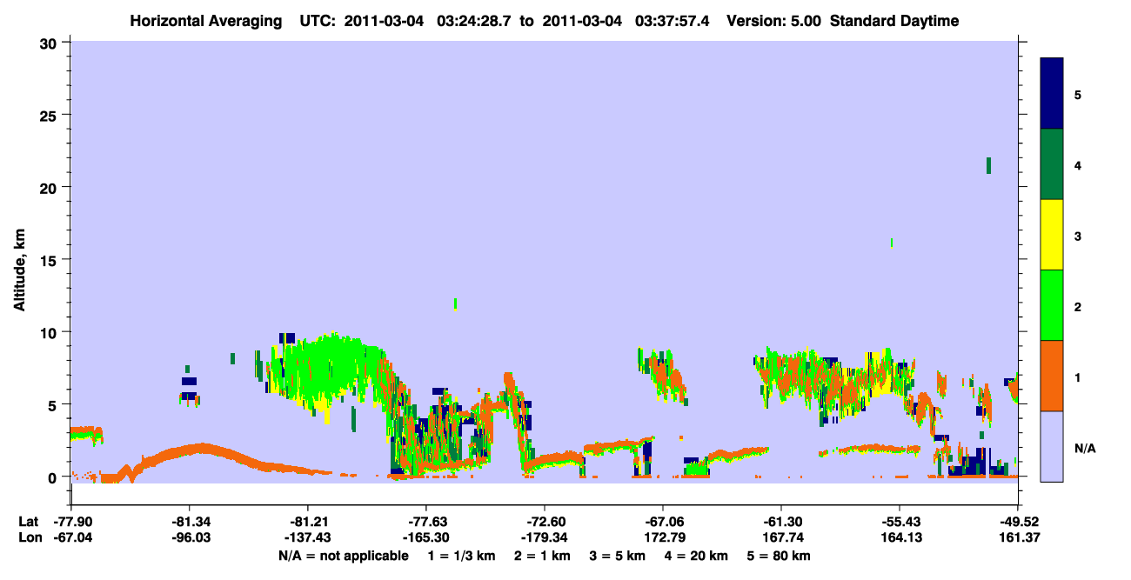Click legend text '1 = 1/3 km'
Screen dimensions: 1131x580
461,556
